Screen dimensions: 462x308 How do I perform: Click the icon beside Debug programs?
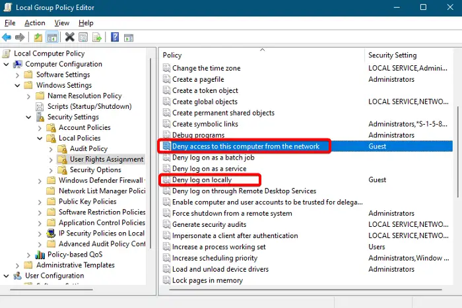166,135
